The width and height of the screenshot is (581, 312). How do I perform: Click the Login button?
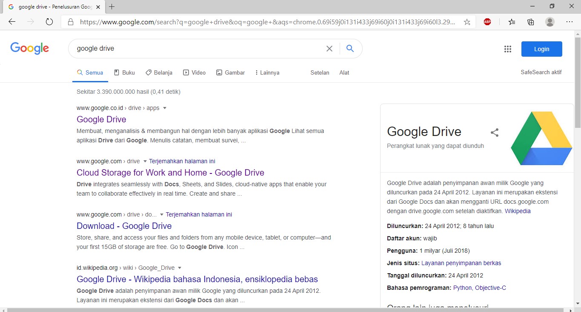[x=541, y=49]
